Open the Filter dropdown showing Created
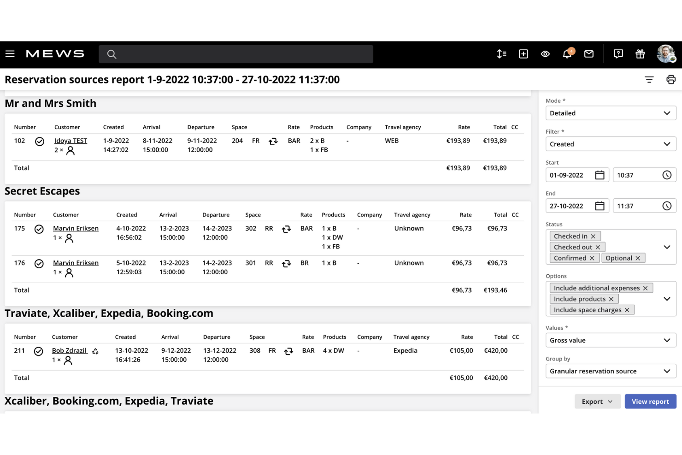The height and width of the screenshot is (455, 682). [x=611, y=144]
